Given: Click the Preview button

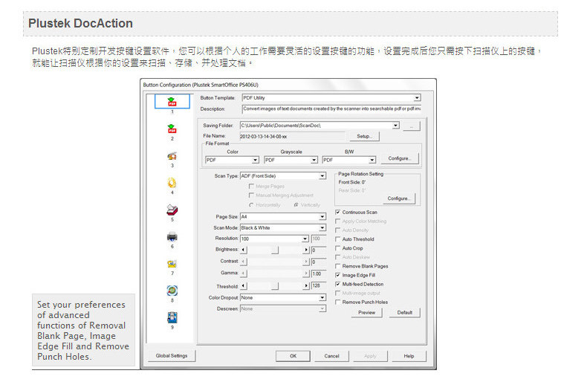Looking at the screenshot, I should pos(366,312).
